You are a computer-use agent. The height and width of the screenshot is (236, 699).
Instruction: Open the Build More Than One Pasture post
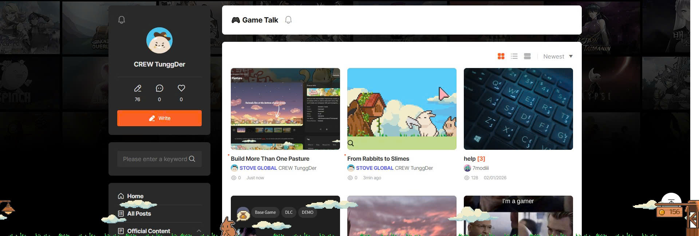[270, 159]
